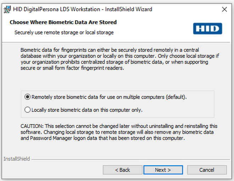Click the separator line beside InstallShield
Image resolution: width=234 pixels, height=181 pixels.
coord(128,159)
